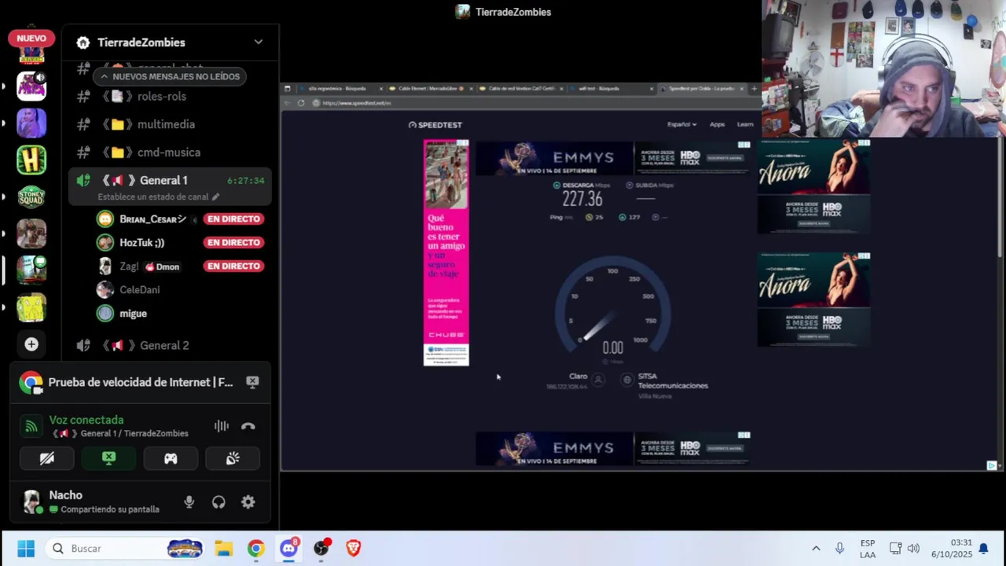Screen dimensions: 1006x566
Task: Add a server with the plus button
Action: (x=31, y=344)
